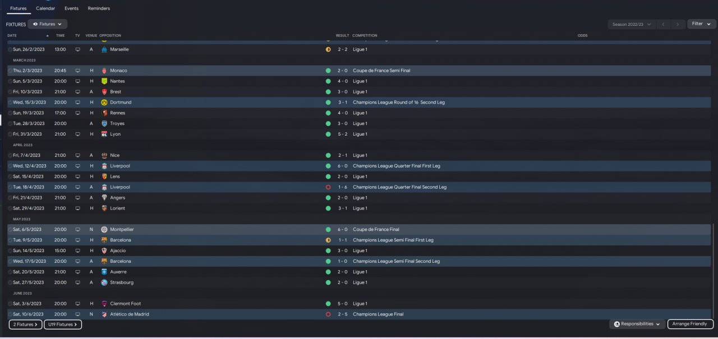Open the Filter dropdown
This screenshot has height=339, width=718.
[x=702, y=24]
